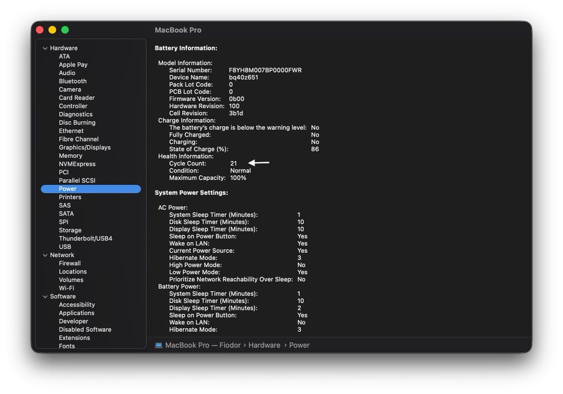563x394 pixels.
Task: Select Parallel SCSI in the sidebar
Action: (x=77, y=180)
